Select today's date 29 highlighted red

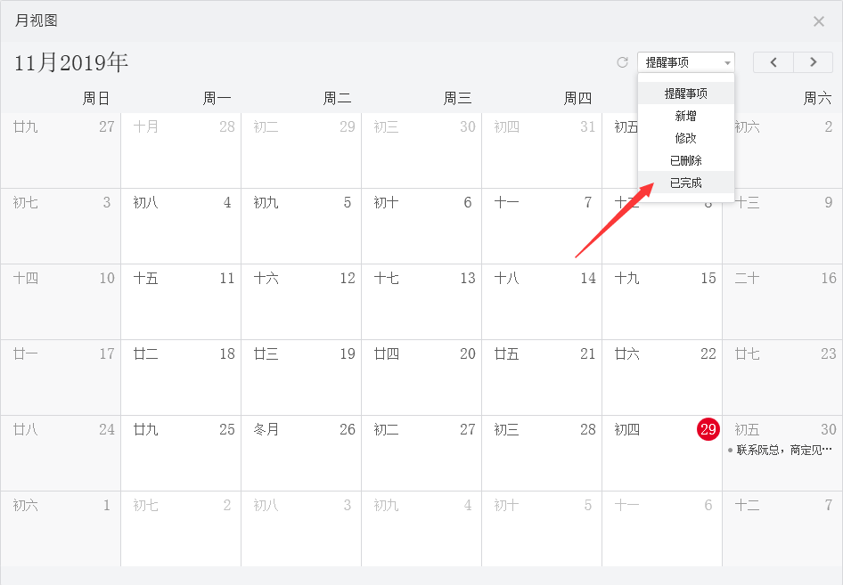click(x=708, y=429)
